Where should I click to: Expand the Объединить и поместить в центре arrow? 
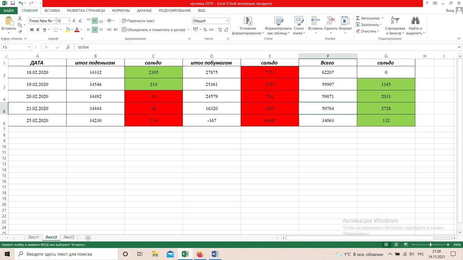pos(188,30)
